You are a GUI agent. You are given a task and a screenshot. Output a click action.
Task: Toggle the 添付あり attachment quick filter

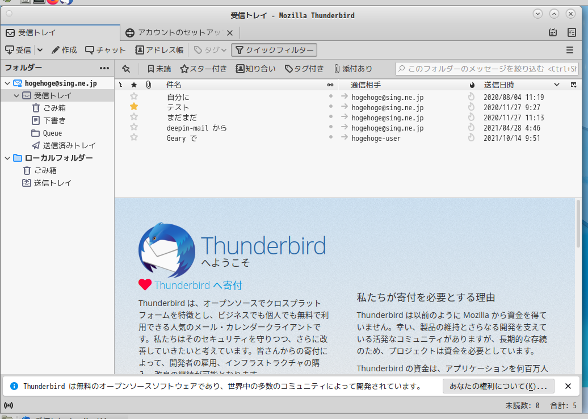pos(353,69)
